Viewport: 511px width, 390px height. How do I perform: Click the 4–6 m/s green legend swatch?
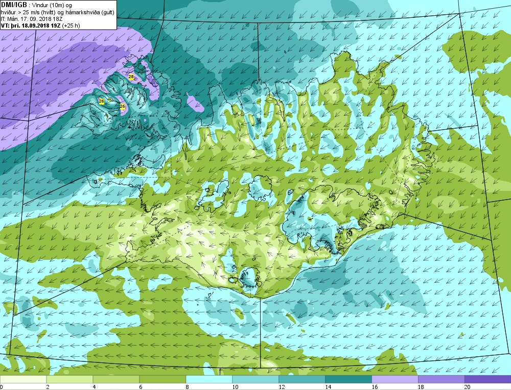click(116, 379)
